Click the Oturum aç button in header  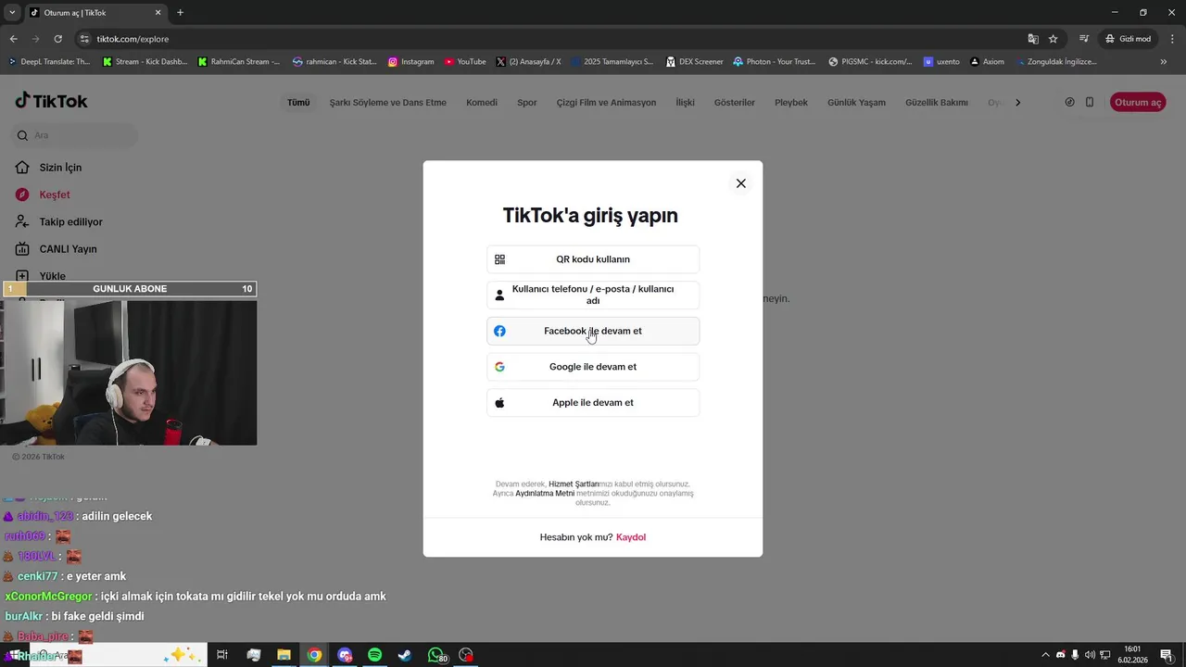[x=1138, y=102]
